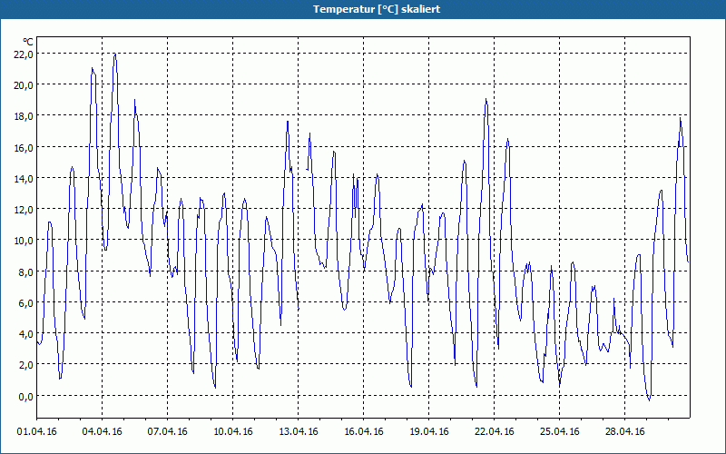Screen dimensions: 726x454
Task: Click the 12,0 y-axis label
Action: [x=24, y=210]
